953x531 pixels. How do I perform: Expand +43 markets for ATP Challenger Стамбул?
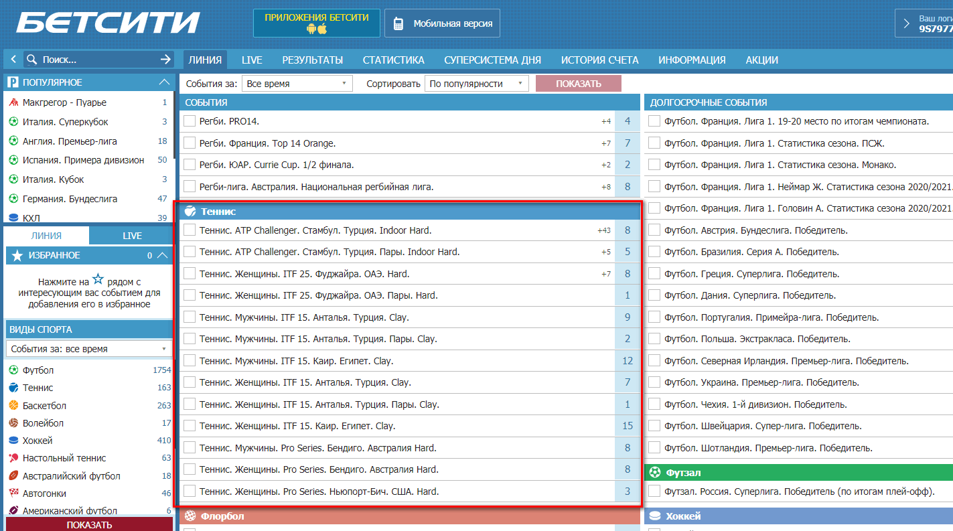604,230
